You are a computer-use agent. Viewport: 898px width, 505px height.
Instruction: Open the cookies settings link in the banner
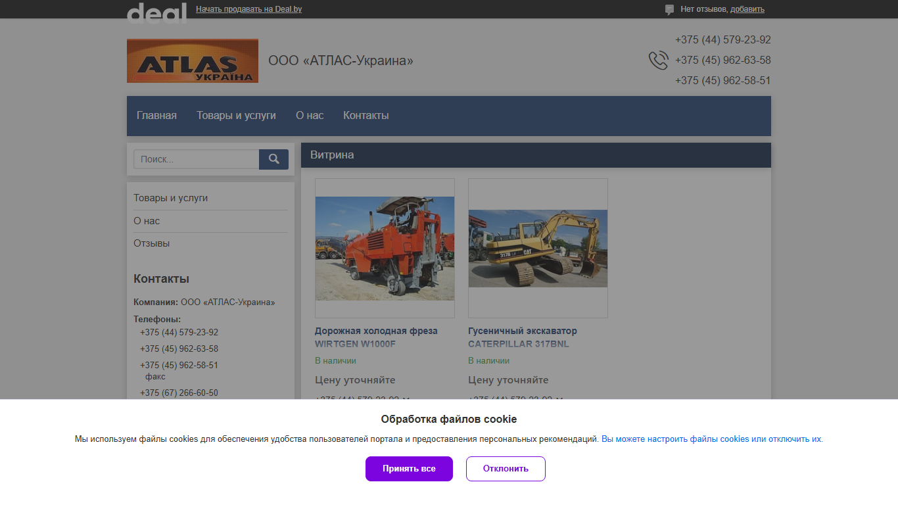point(711,439)
